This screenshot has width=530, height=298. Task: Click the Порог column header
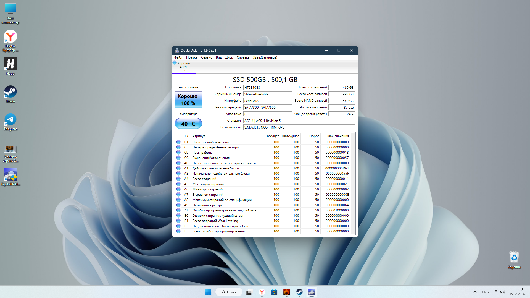pyautogui.click(x=310, y=136)
